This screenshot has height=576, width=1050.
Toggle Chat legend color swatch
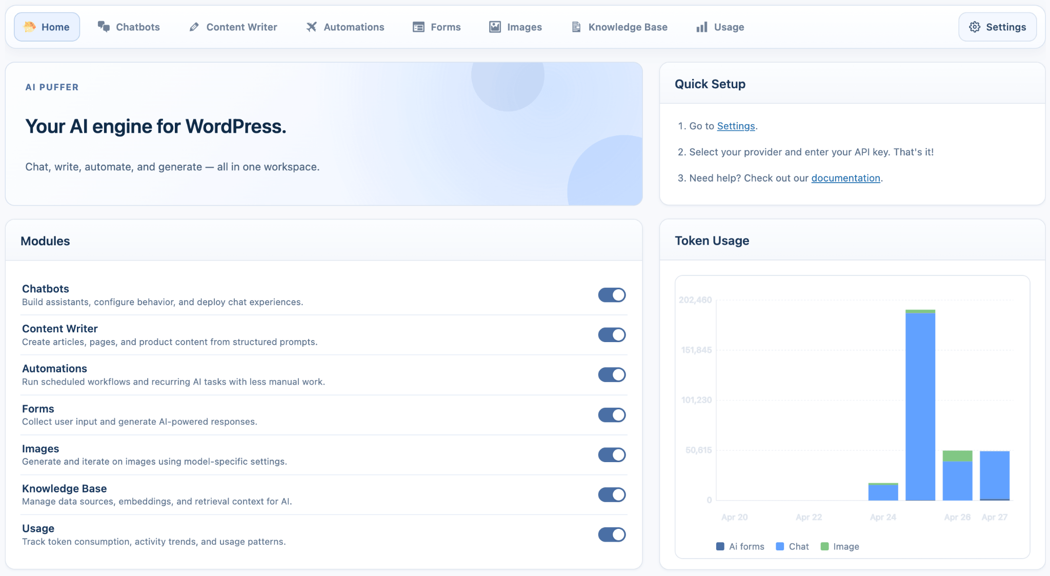780,546
